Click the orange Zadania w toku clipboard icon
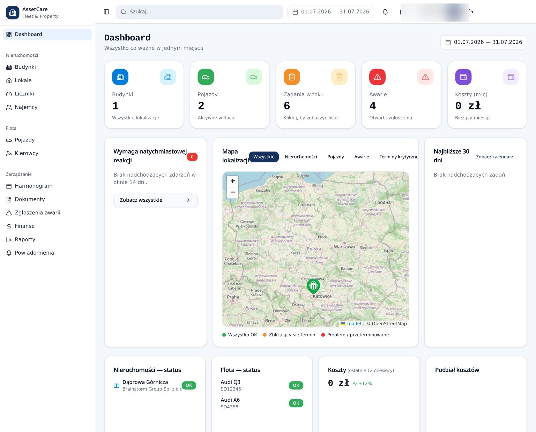 click(x=292, y=77)
